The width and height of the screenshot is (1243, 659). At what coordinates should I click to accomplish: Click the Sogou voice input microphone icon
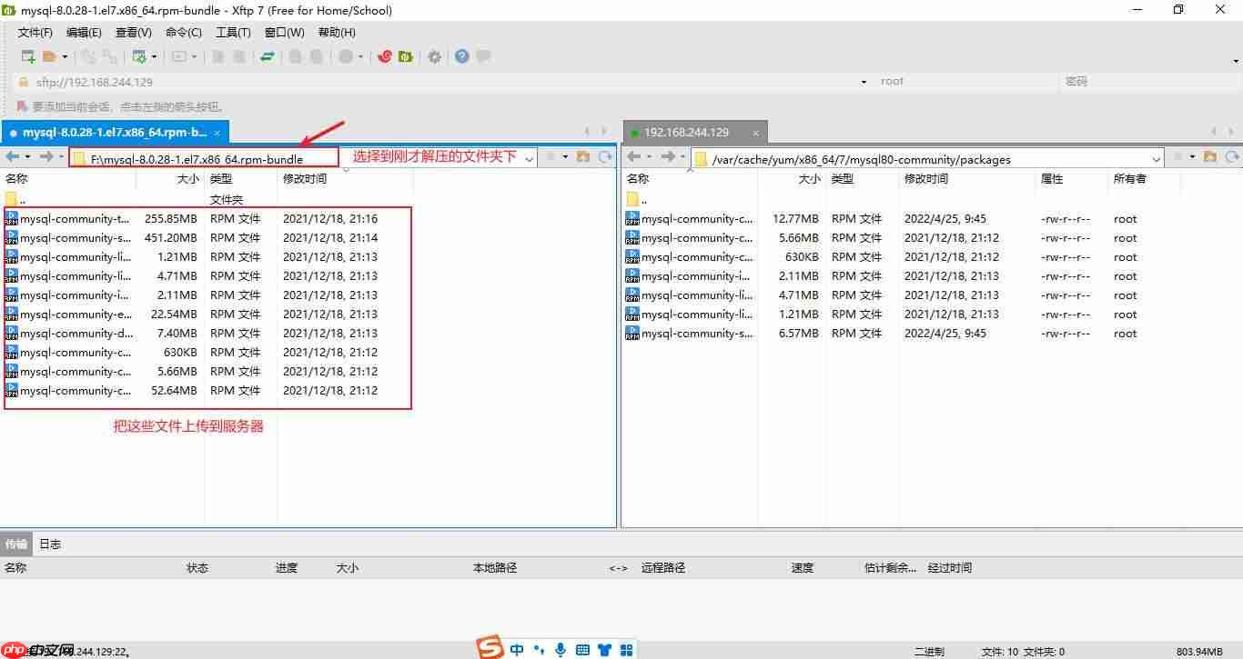(x=561, y=649)
